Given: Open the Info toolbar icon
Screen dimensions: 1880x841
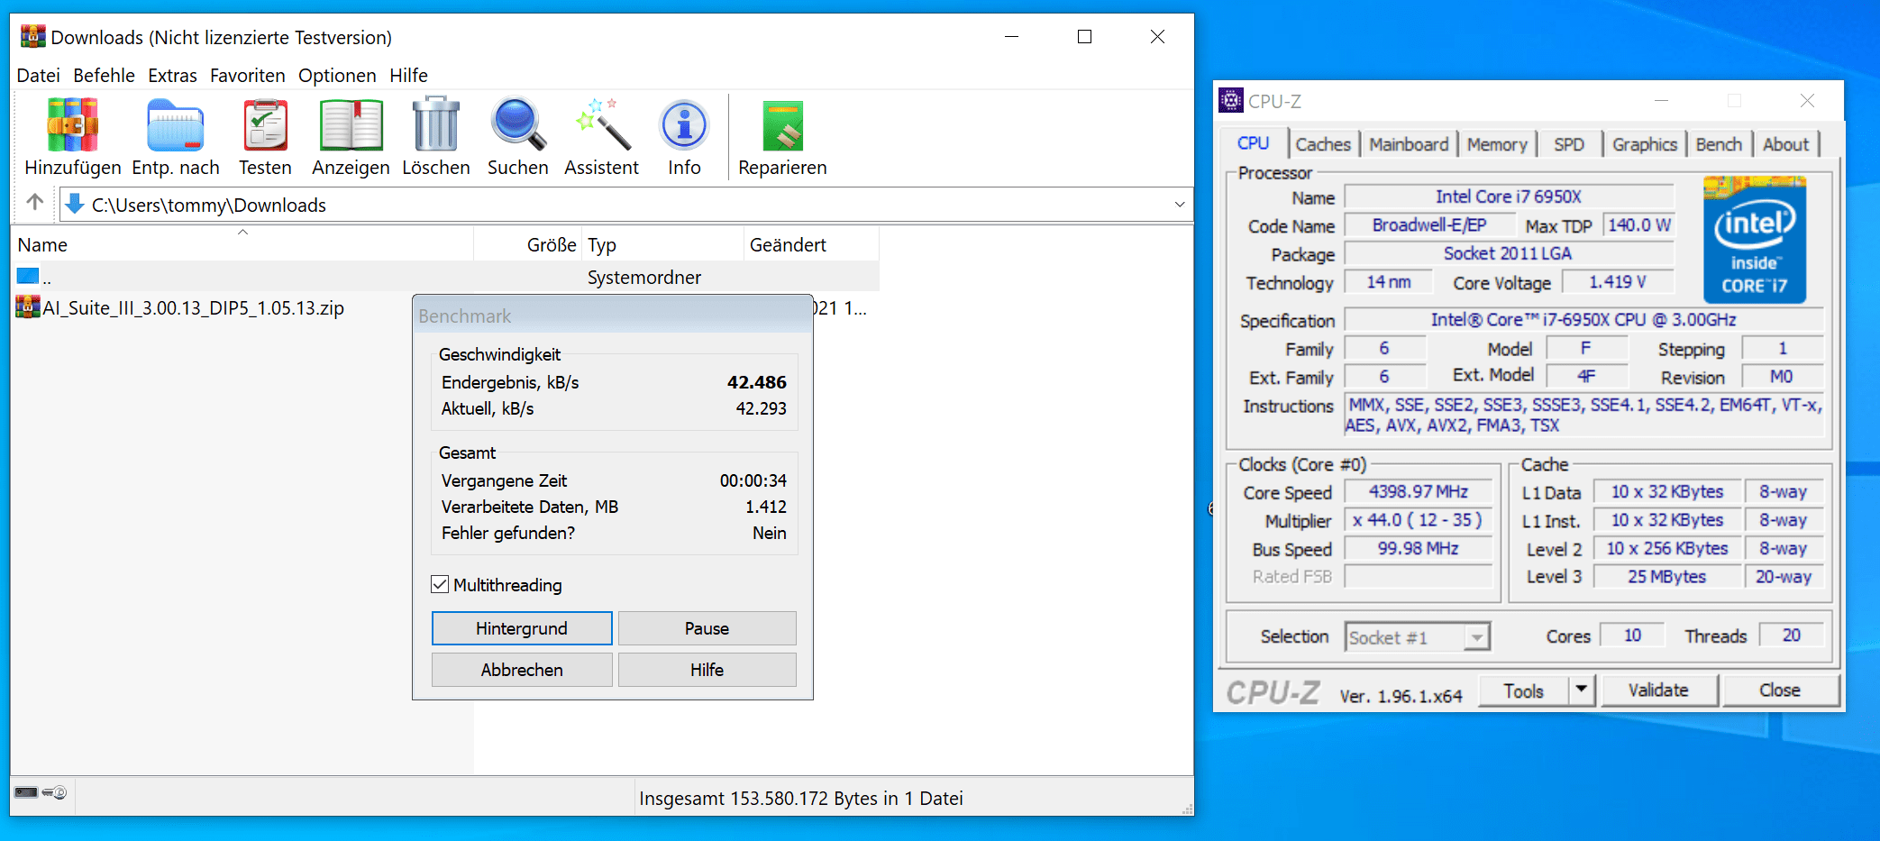Looking at the screenshot, I should [x=684, y=124].
